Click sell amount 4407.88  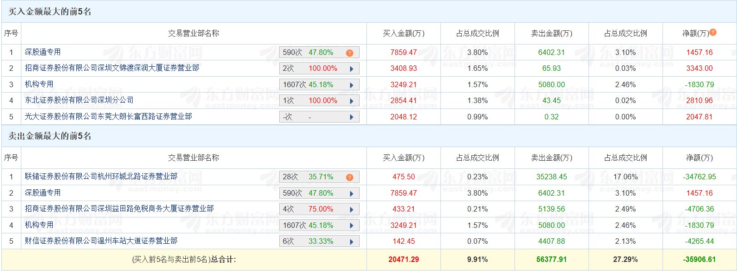(x=552, y=241)
